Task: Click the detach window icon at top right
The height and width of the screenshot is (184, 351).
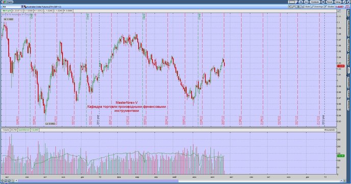Action: [345, 2]
